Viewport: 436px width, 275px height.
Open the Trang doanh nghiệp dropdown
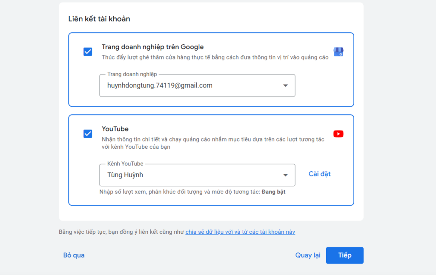click(197, 85)
